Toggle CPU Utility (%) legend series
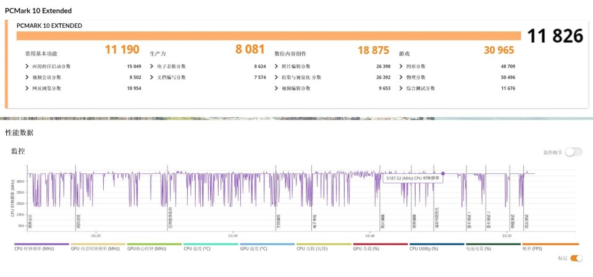Viewport: 593px width, 277px height. click(437, 247)
